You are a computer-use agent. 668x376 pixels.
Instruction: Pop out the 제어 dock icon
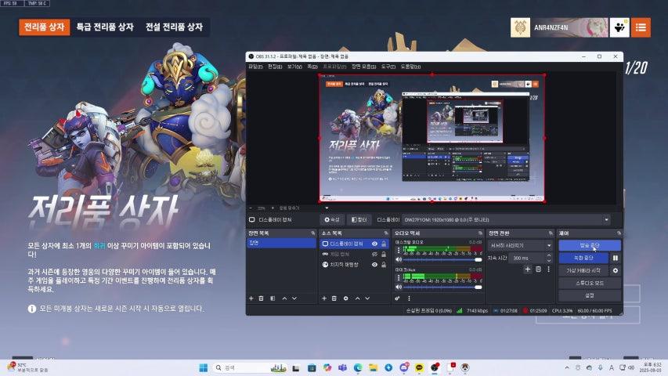pyautogui.click(x=619, y=233)
